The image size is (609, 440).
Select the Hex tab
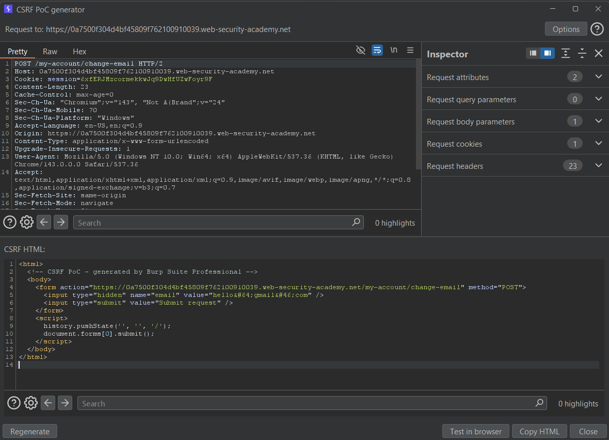coord(79,51)
